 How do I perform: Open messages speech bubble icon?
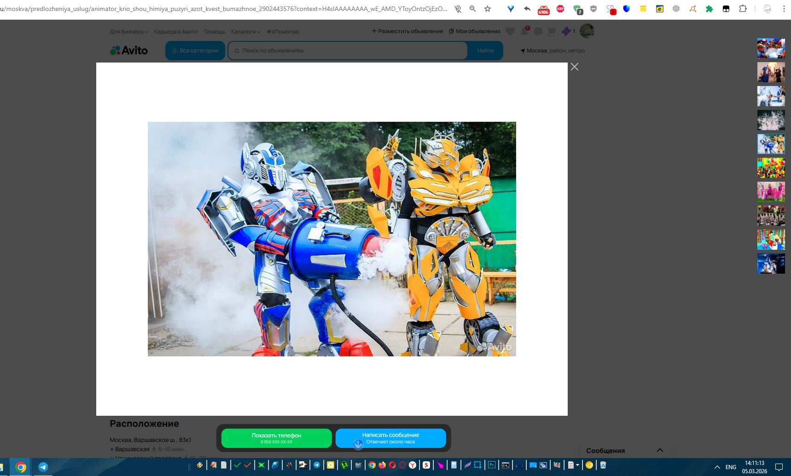538,31
